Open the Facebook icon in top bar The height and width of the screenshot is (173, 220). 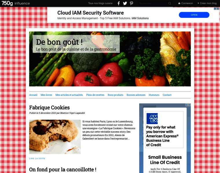coord(119,3)
